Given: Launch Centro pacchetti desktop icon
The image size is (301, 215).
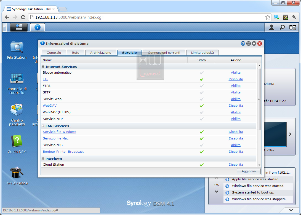Looking at the screenshot, I should click(x=17, y=115).
